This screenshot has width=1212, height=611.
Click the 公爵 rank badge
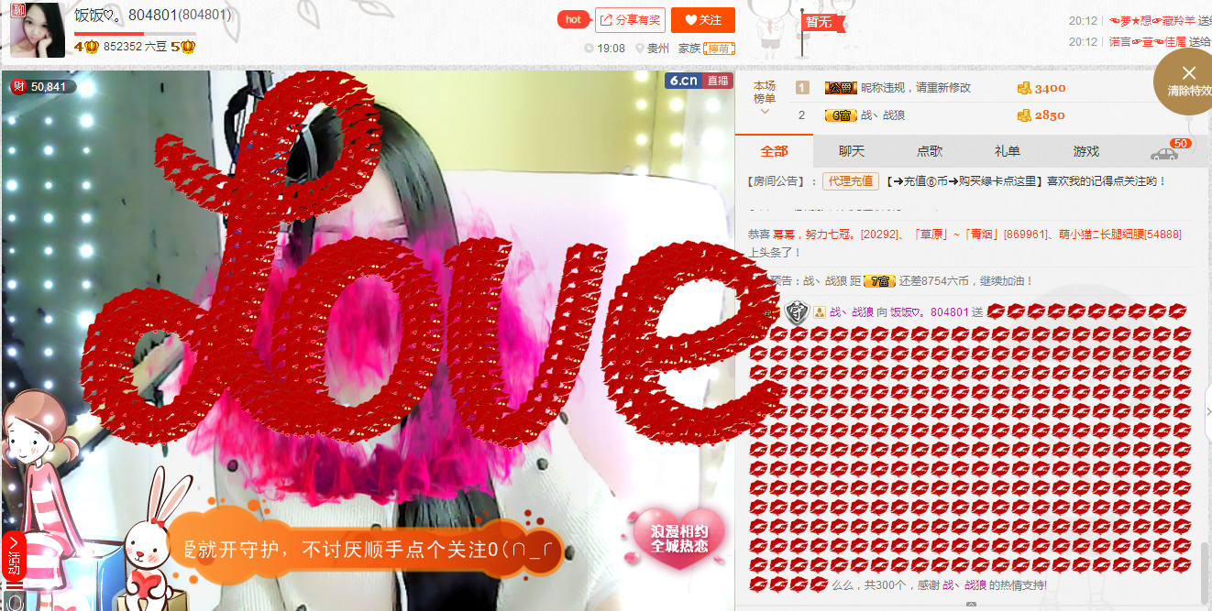pos(841,88)
